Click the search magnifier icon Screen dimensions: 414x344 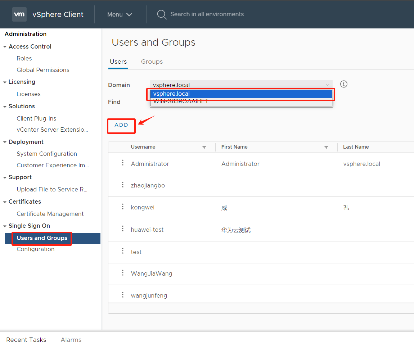pyautogui.click(x=162, y=14)
